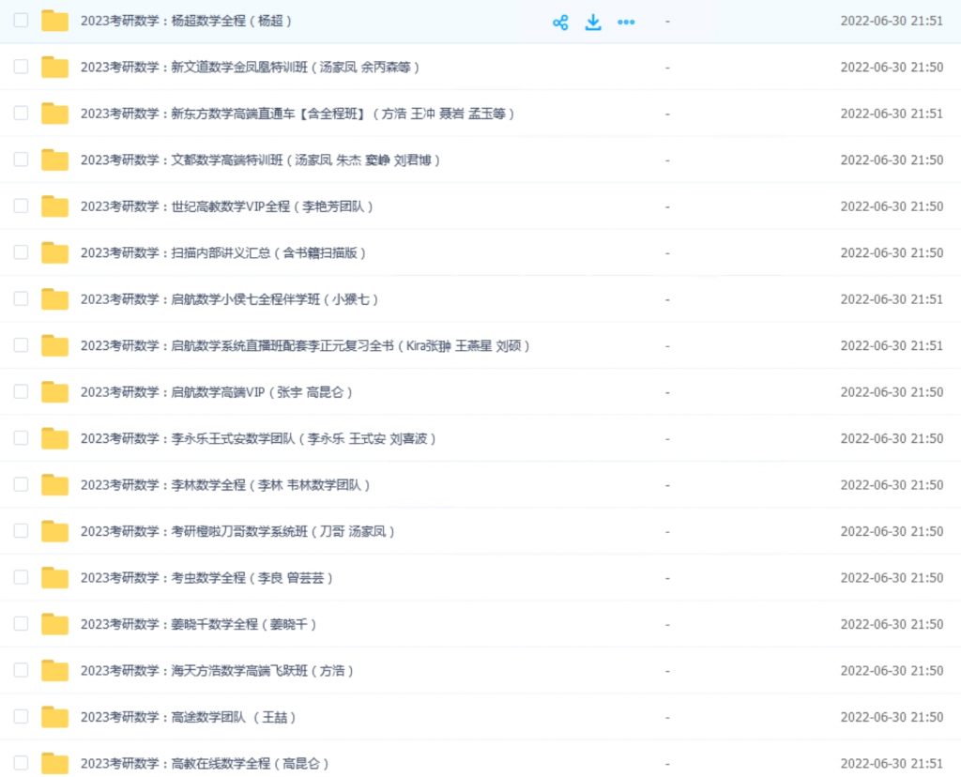
Task: Mark checkbox for 考研橙啦刀哥数学系统班
Action: click(21, 530)
